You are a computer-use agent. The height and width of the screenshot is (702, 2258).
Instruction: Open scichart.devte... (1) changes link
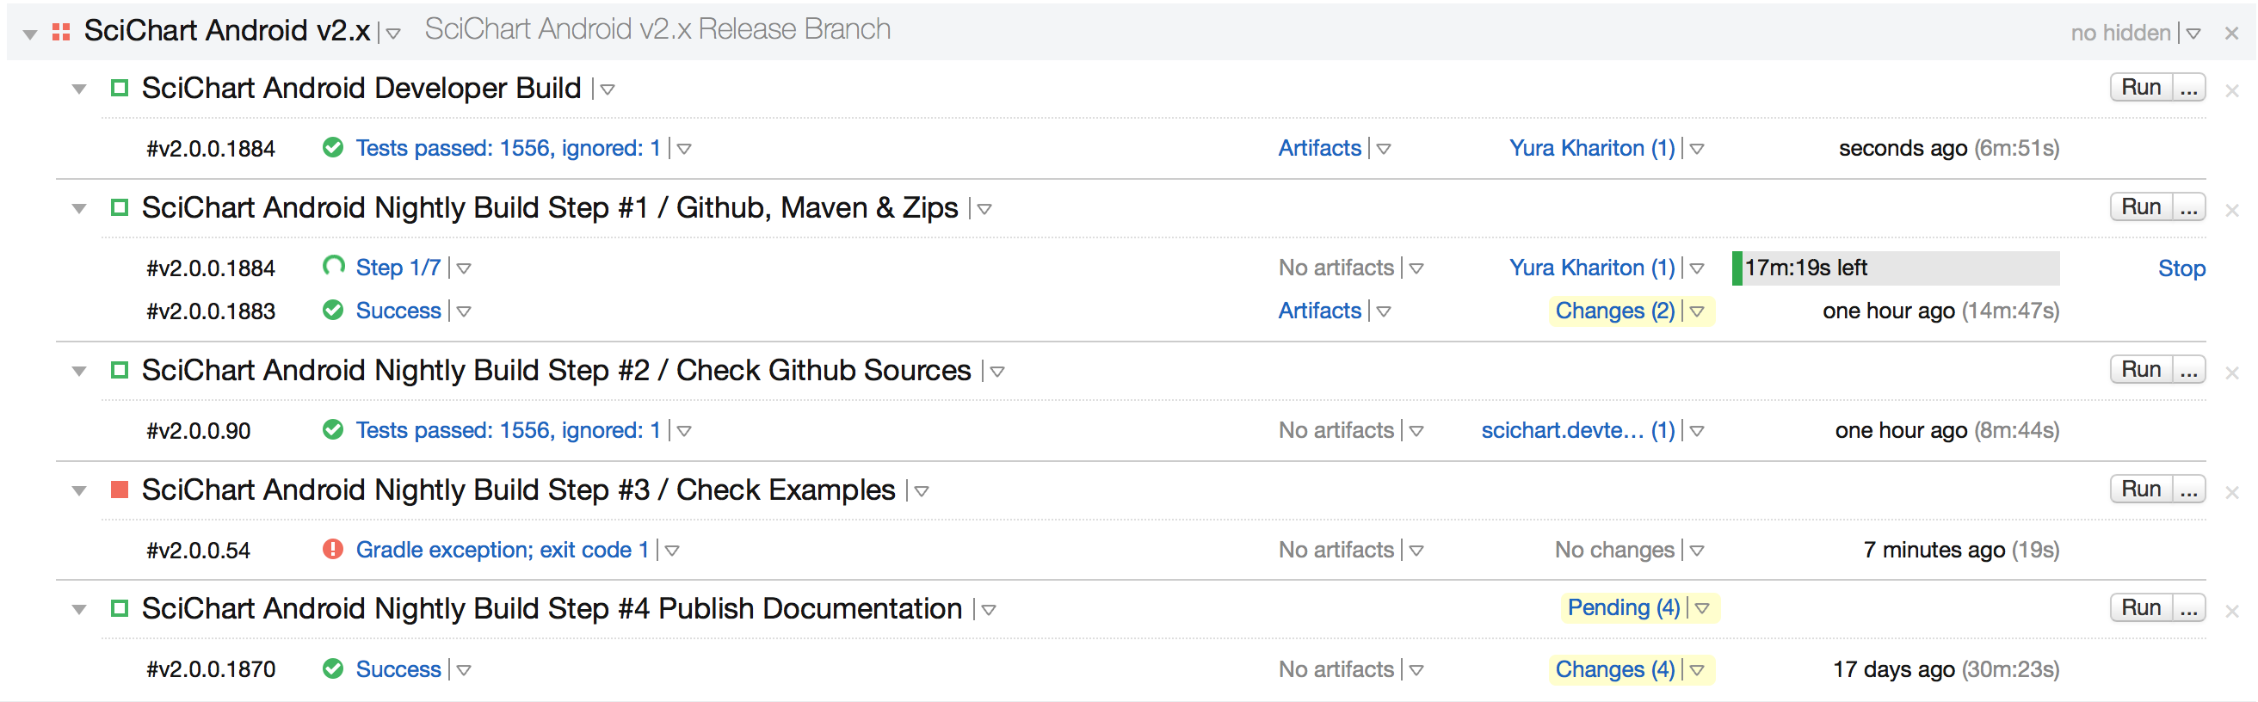coord(1578,430)
